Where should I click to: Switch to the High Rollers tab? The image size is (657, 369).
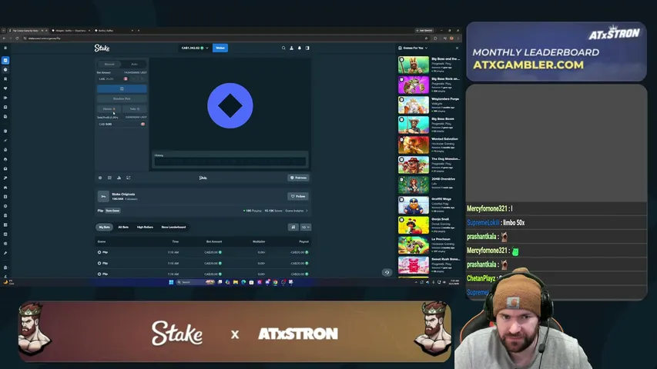[145, 228]
